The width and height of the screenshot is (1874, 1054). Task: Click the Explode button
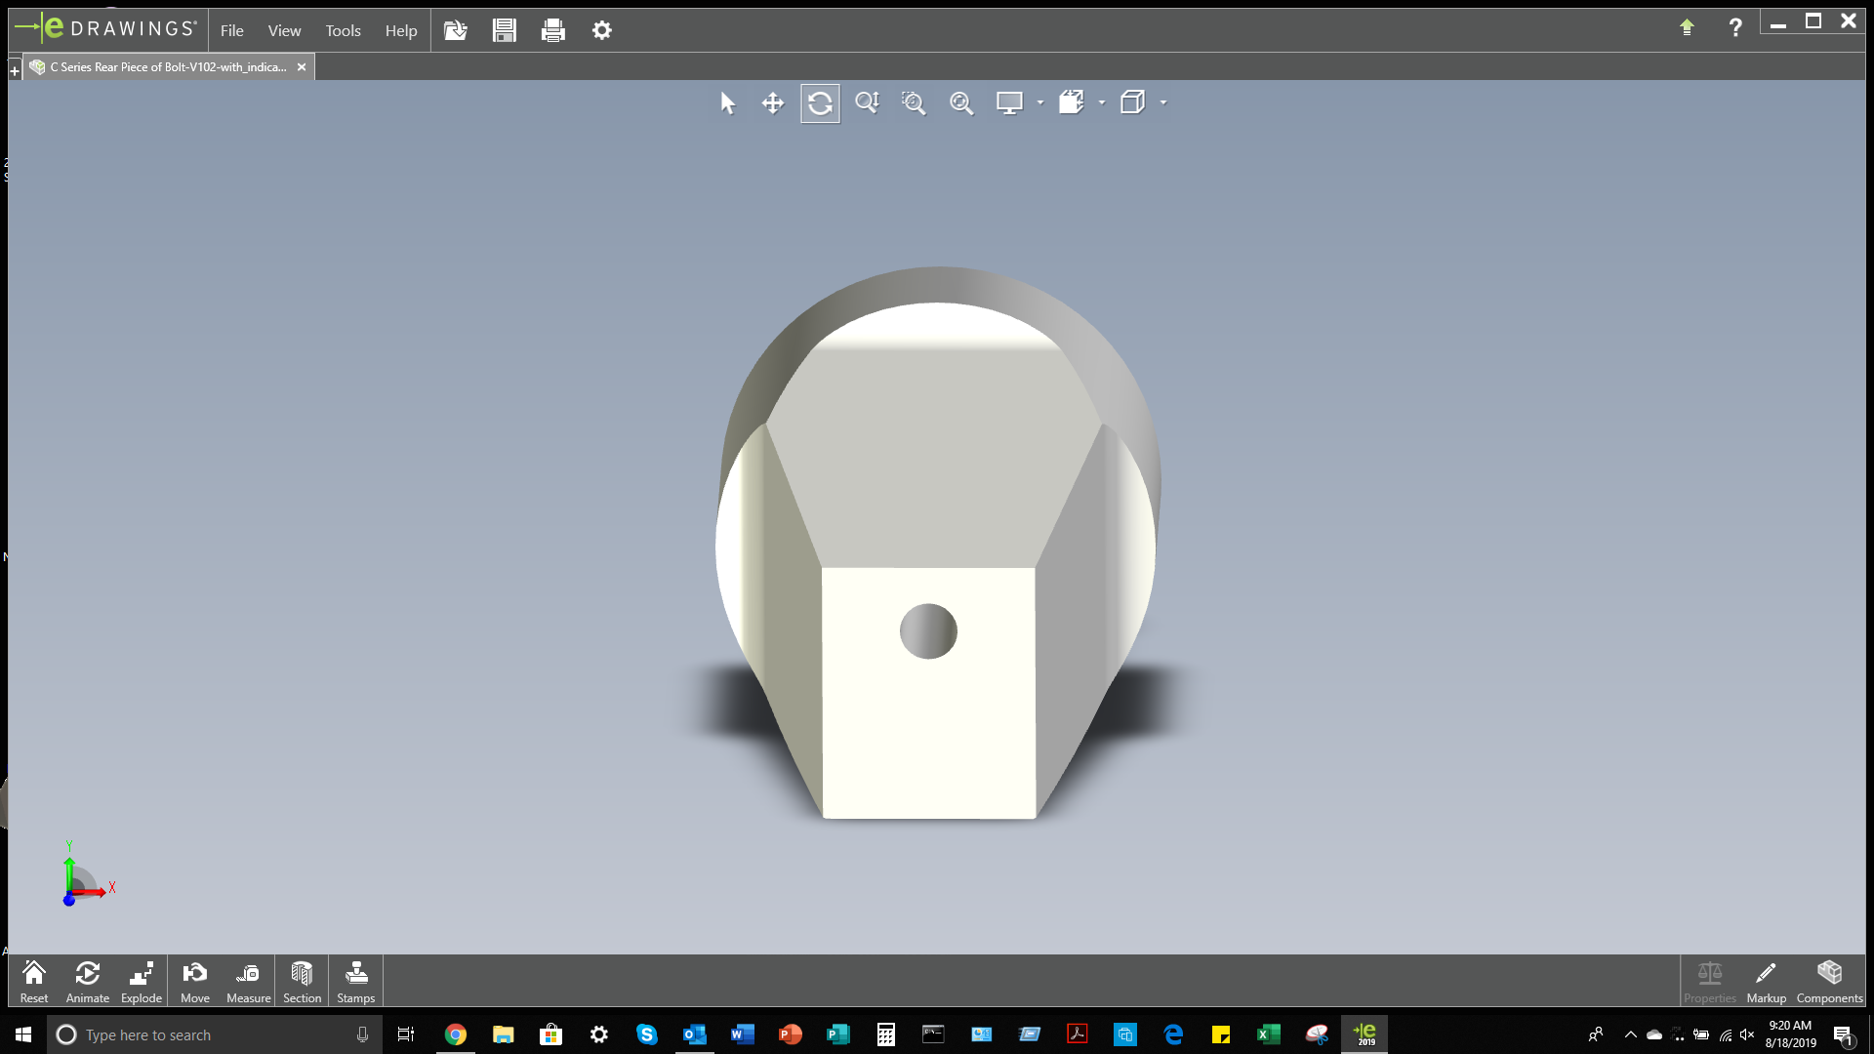click(142, 981)
